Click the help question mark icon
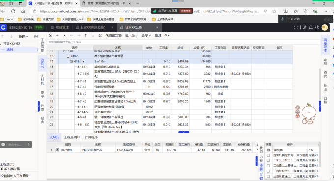Viewport: 334px width, 181px height. point(317,27)
